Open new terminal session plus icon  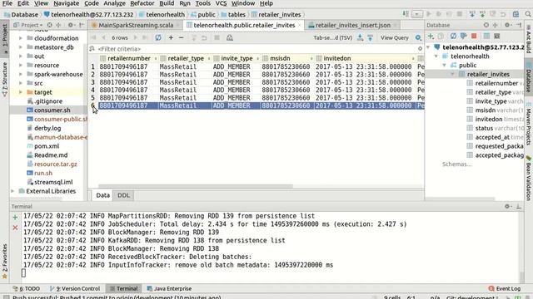coord(15,218)
